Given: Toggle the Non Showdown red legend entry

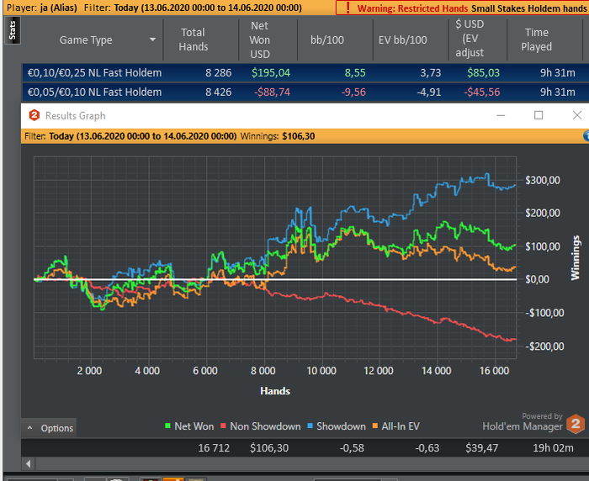Looking at the screenshot, I should pyautogui.click(x=261, y=426).
